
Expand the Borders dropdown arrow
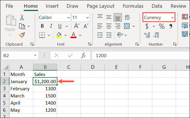pyautogui.click(x=49, y=35)
